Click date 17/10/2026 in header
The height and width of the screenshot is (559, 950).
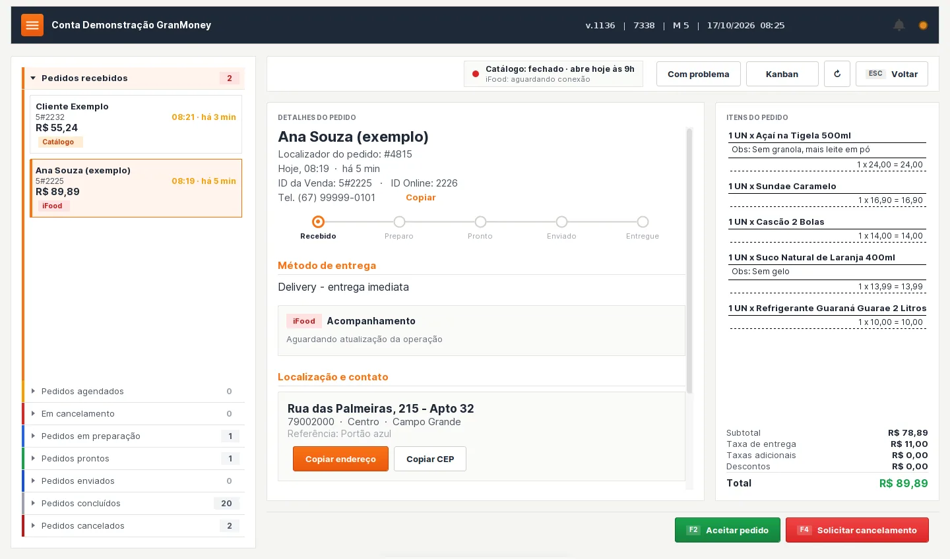click(x=731, y=25)
